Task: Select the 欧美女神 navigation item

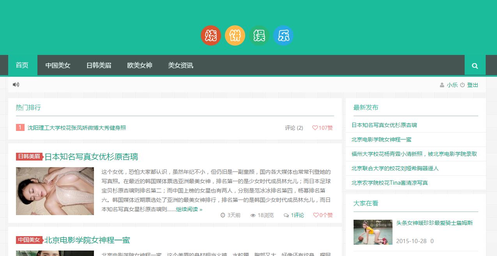Action: (140, 65)
